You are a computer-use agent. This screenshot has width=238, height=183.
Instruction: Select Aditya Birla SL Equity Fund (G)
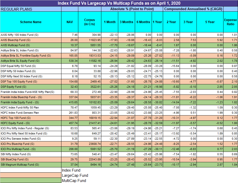click(20, 61)
